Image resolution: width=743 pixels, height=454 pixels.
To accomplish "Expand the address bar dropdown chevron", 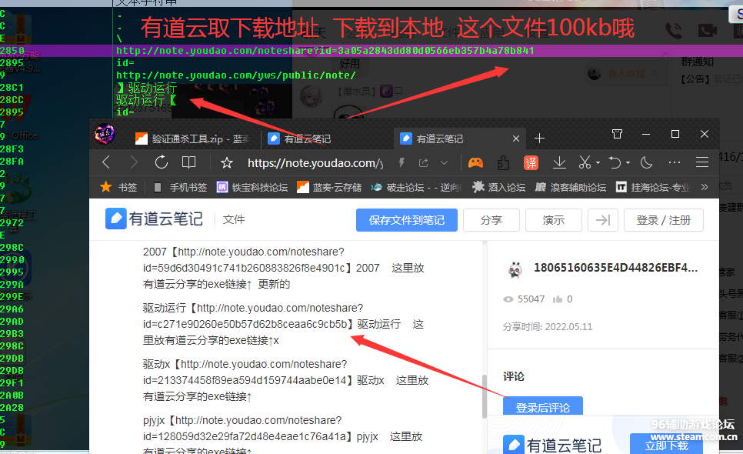I will [444, 162].
